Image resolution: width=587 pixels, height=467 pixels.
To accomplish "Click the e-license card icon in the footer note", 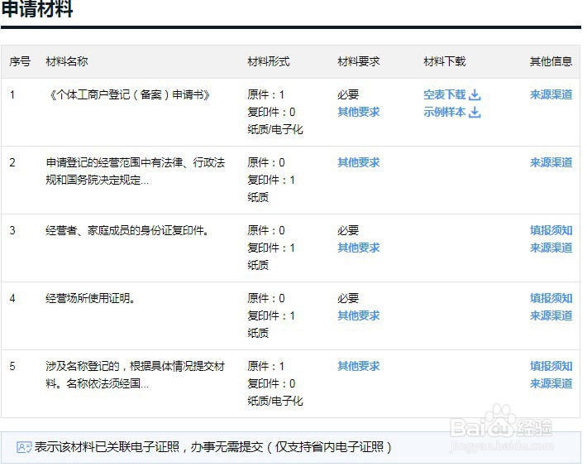I will [24, 447].
